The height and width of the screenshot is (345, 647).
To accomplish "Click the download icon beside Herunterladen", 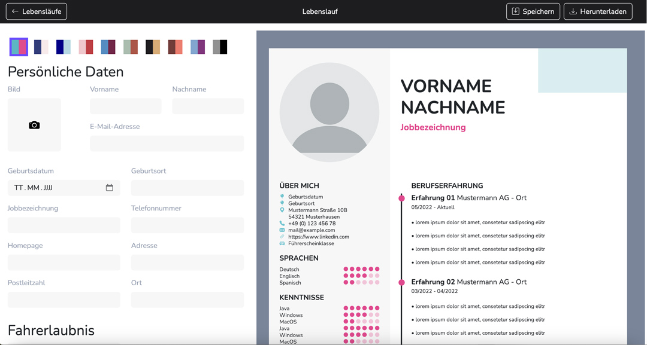I will coord(573,11).
